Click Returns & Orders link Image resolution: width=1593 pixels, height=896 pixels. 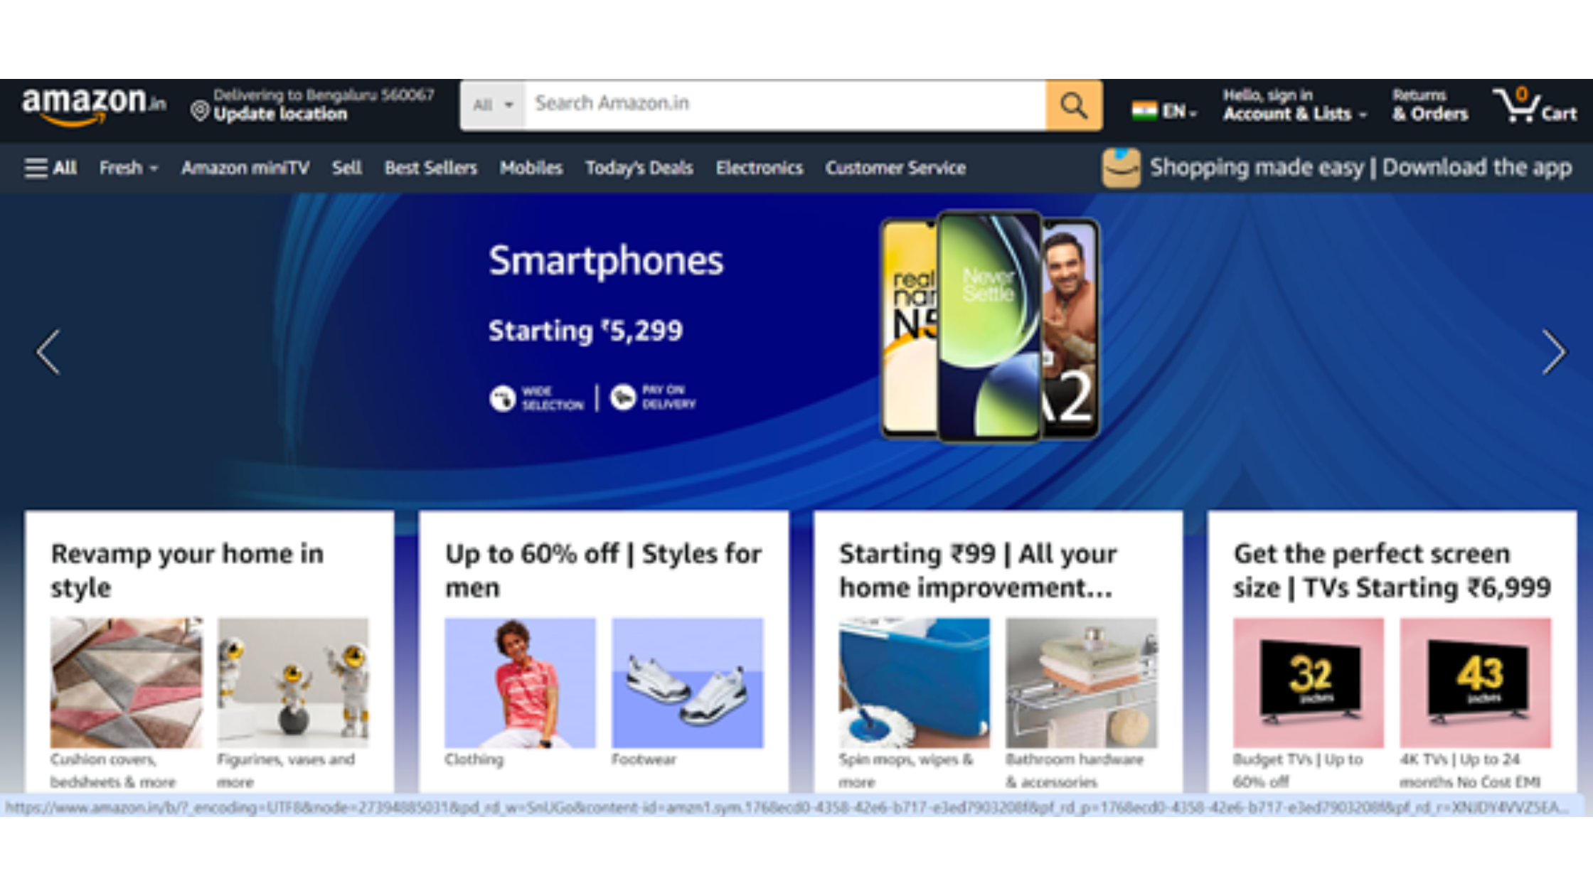click(x=1429, y=105)
